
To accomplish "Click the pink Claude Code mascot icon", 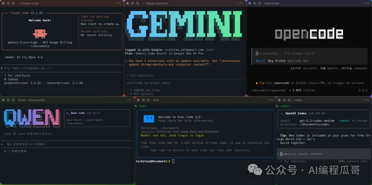I will coord(40,34).
